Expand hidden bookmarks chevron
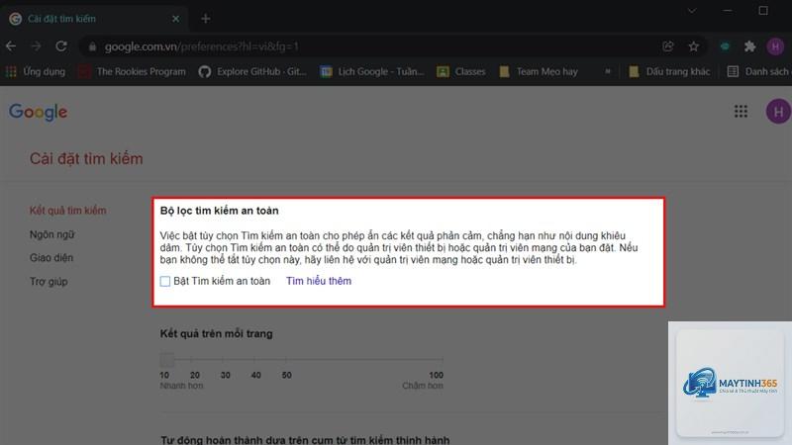The height and width of the screenshot is (445, 792). pos(608,71)
